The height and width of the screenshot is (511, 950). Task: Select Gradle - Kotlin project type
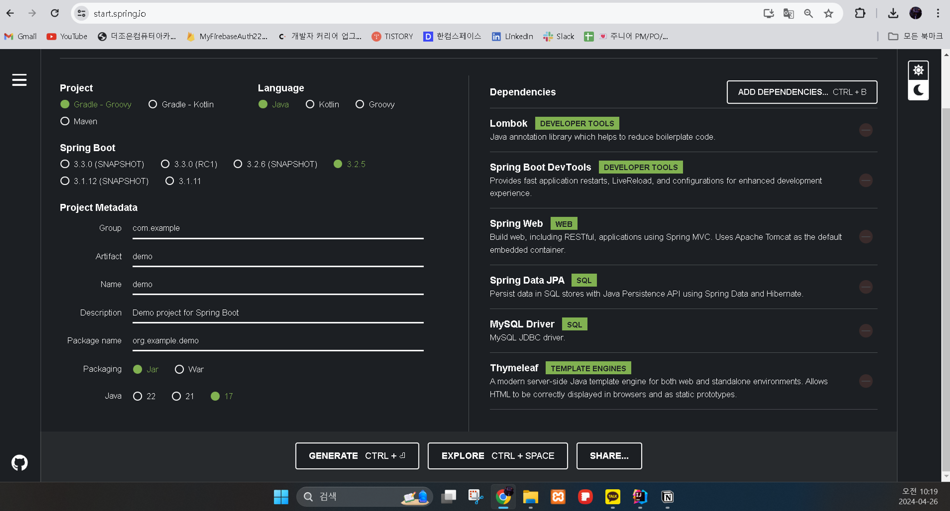(181, 104)
